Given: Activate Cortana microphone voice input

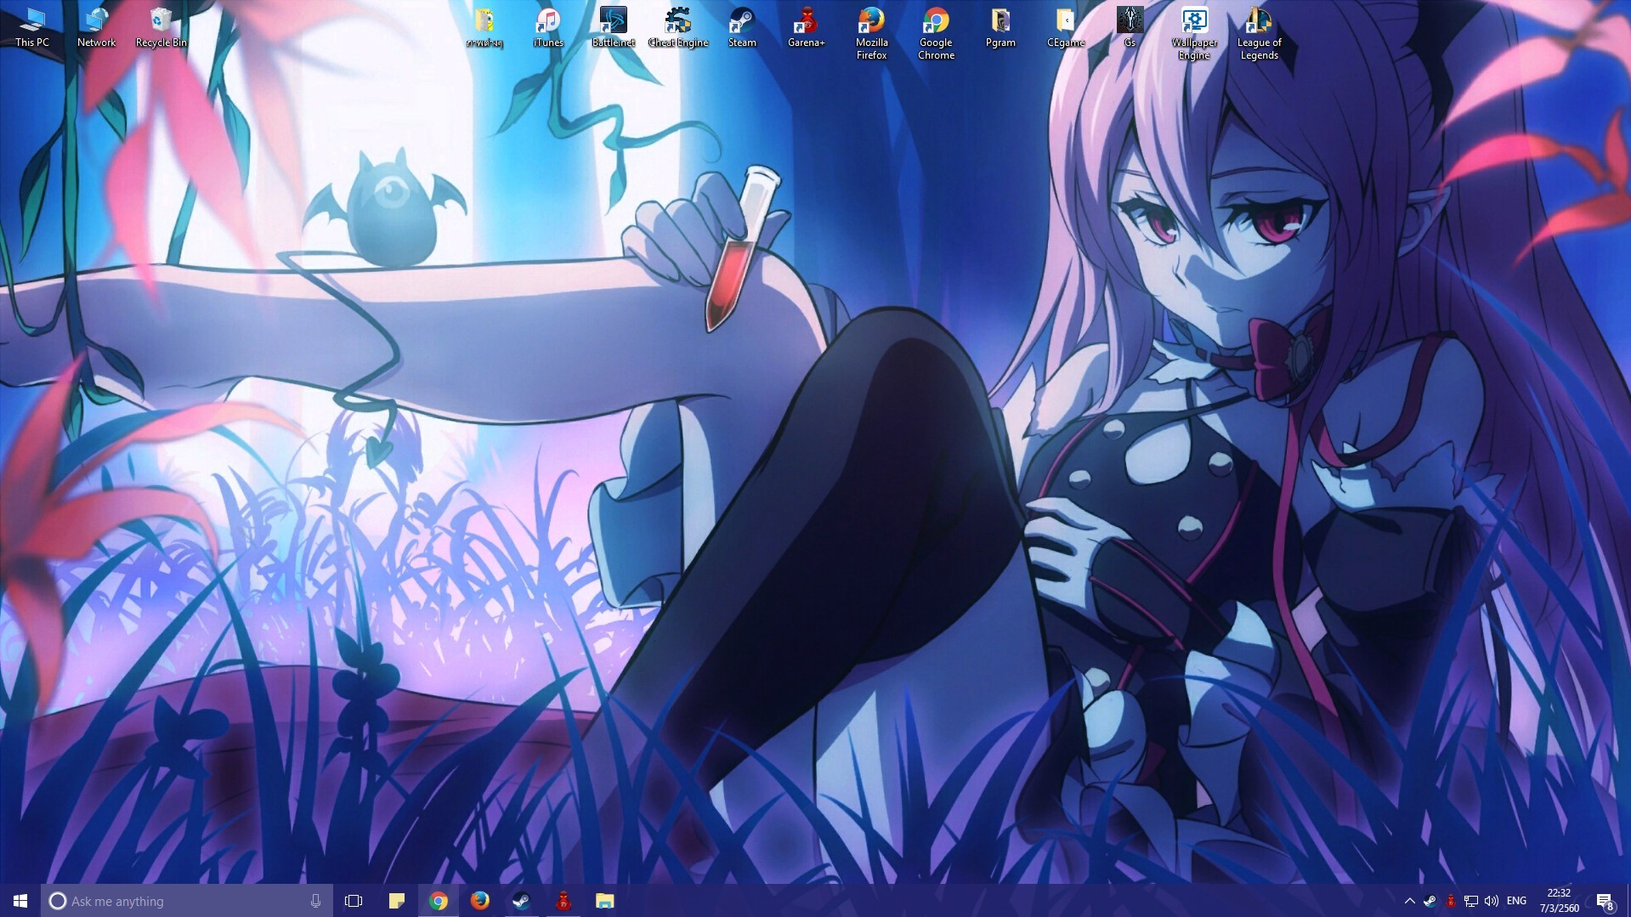Looking at the screenshot, I should pyautogui.click(x=315, y=901).
